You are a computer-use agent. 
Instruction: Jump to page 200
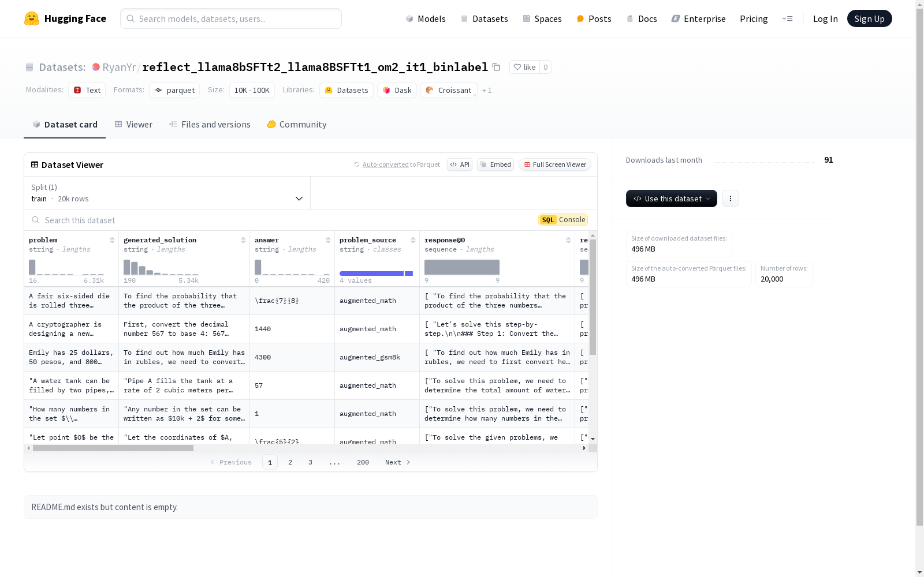[x=363, y=462]
